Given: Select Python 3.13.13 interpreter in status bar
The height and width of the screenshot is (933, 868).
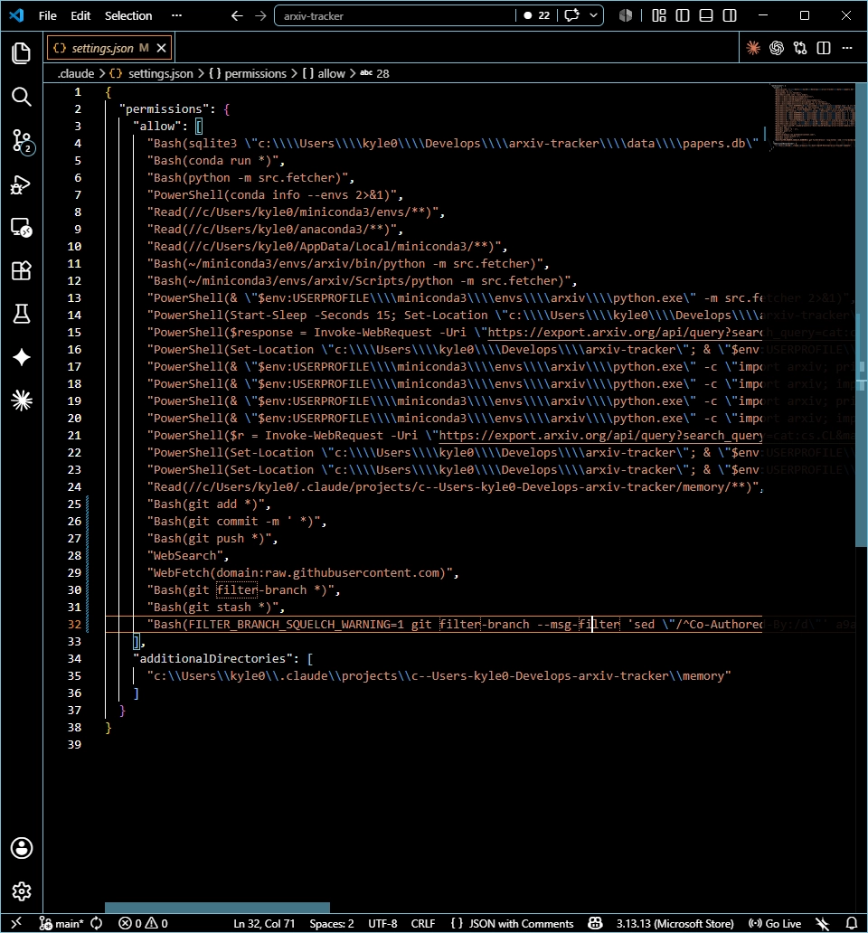Looking at the screenshot, I should pyautogui.click(x=675, y=923).
